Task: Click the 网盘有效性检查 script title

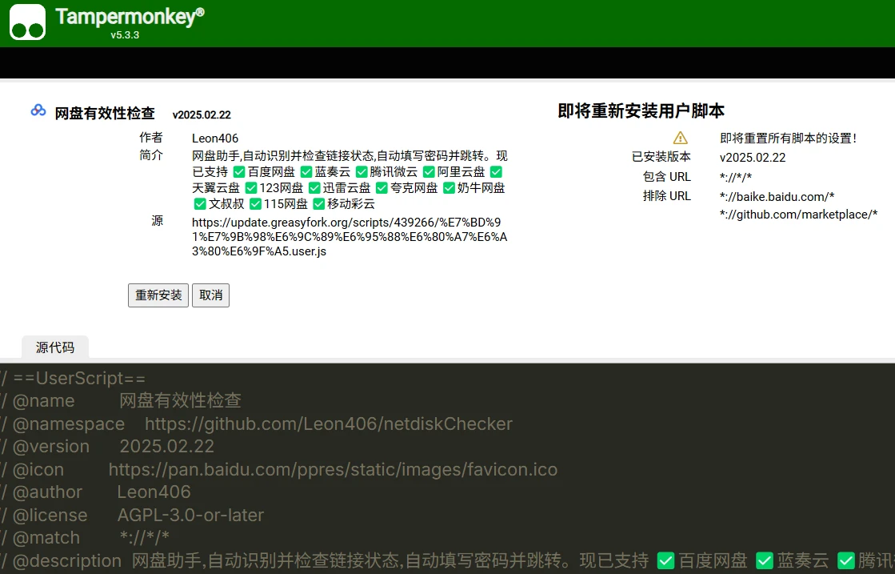Action: click(105, 114)
